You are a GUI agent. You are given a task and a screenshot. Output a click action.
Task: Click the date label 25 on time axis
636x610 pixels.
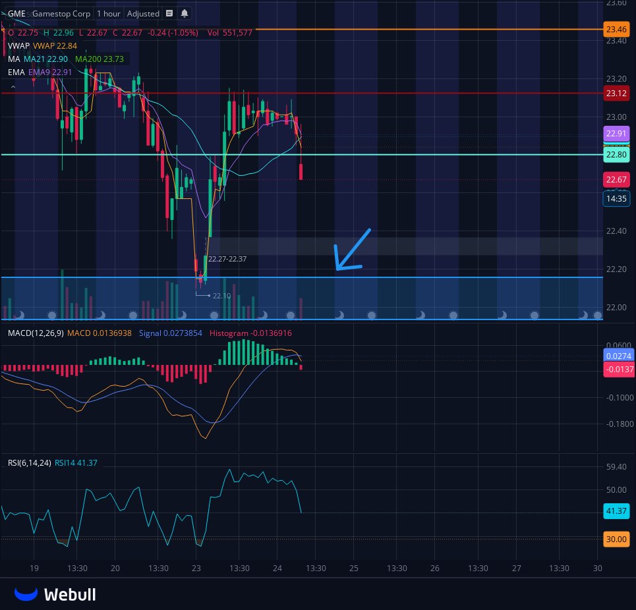[x=354, y=568]
